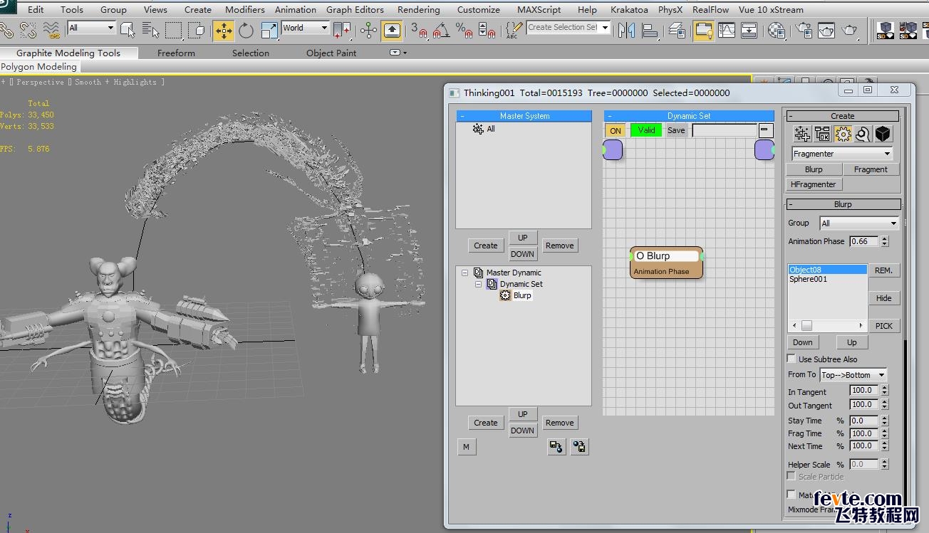This screenshot has width=929, height=533.
Task: Open the Krakatoa menu
Action: pos(629,9)
